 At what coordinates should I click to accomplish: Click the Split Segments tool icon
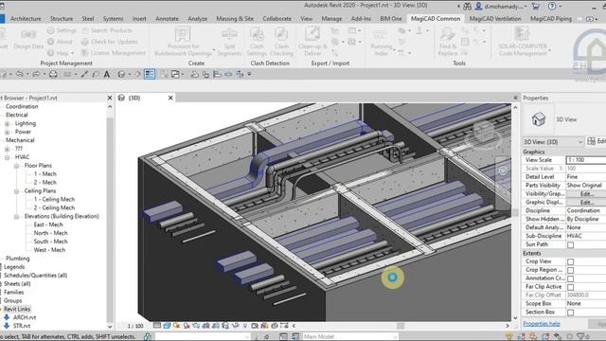[x=229, y=34]
